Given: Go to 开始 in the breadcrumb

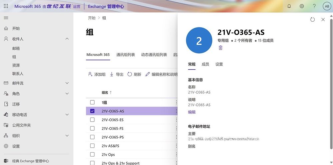Looking at the screenshot, I should 92,18.
